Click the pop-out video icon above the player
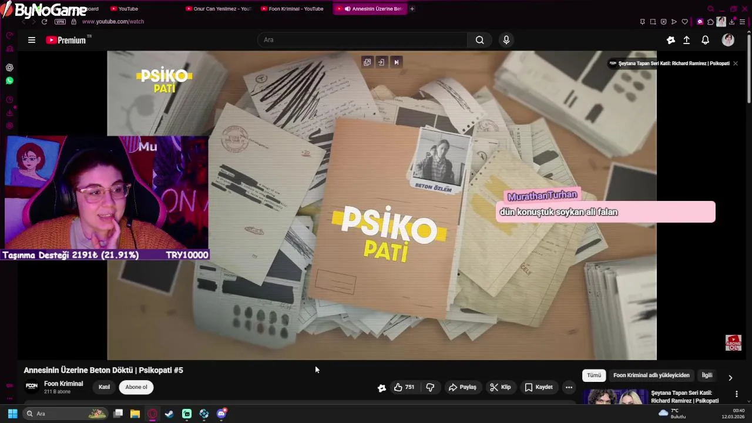The width and height of the screenshot is (752, 423). (x=367, y=62)
